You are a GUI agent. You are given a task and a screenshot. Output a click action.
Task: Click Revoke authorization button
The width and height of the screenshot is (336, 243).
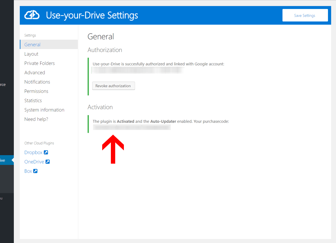(x=113, y=86)
